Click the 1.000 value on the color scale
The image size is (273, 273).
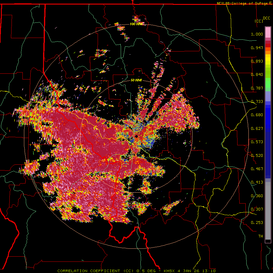(257, 34)
